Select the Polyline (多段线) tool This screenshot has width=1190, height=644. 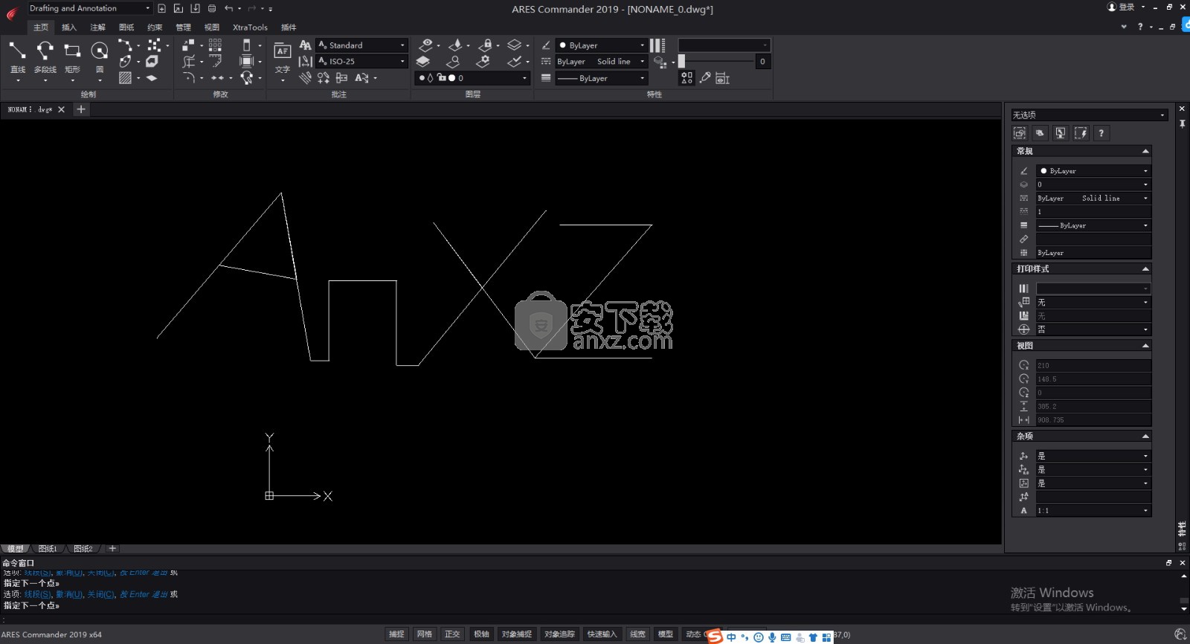point(45,51)
